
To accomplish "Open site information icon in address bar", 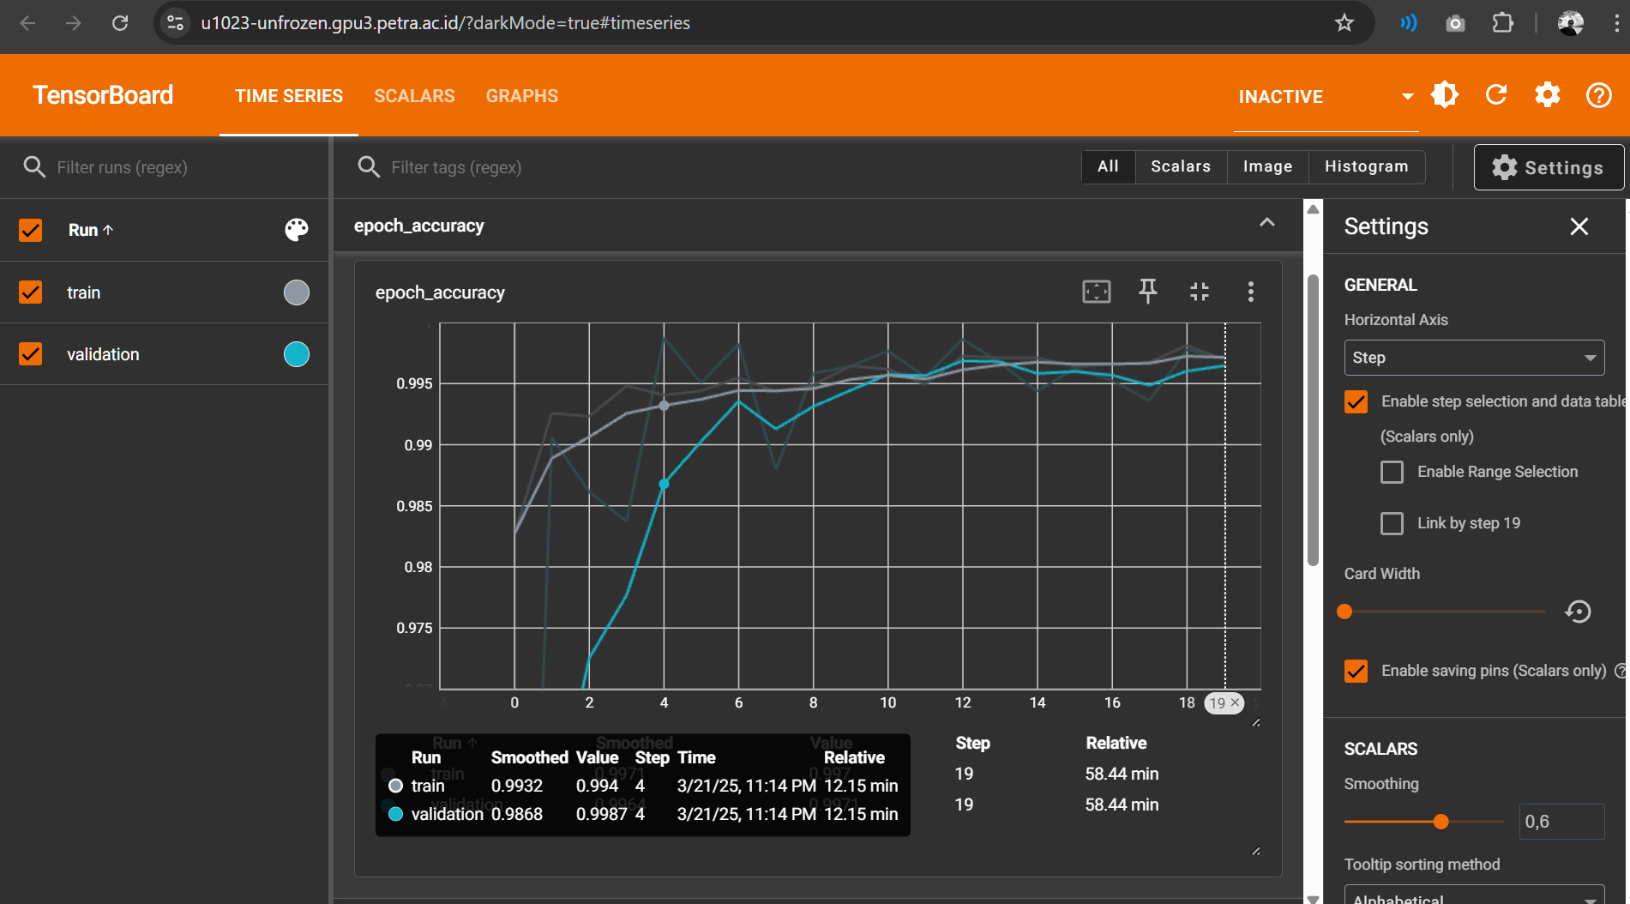I will pyautogui.click(x=176, y=23).
